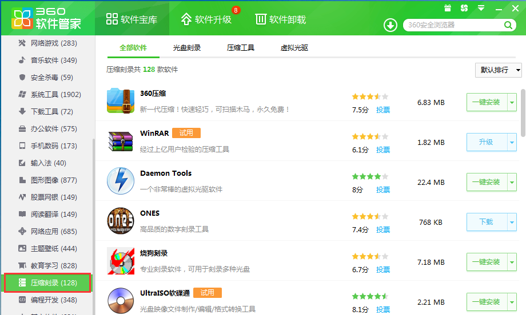The width and height of the screenshot is (526, 315).
Task: Select 音乐软件 (349) category
Action: (x=47, y=60)
